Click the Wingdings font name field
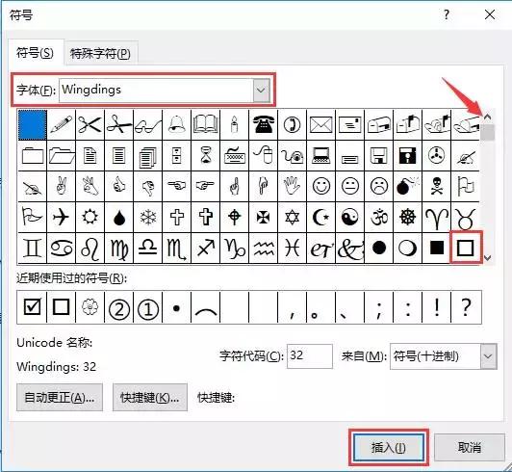The image size is (512, 472). (x=156, y=90)
